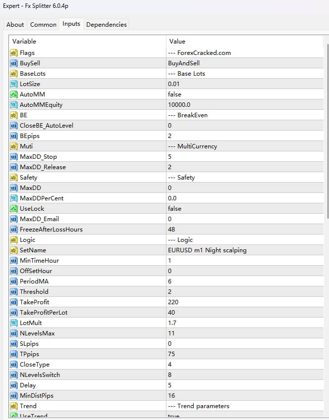Toggle the UseLock value to true
Image resolution: width=329 pixels, height=420 pixels.
point(198,208)
